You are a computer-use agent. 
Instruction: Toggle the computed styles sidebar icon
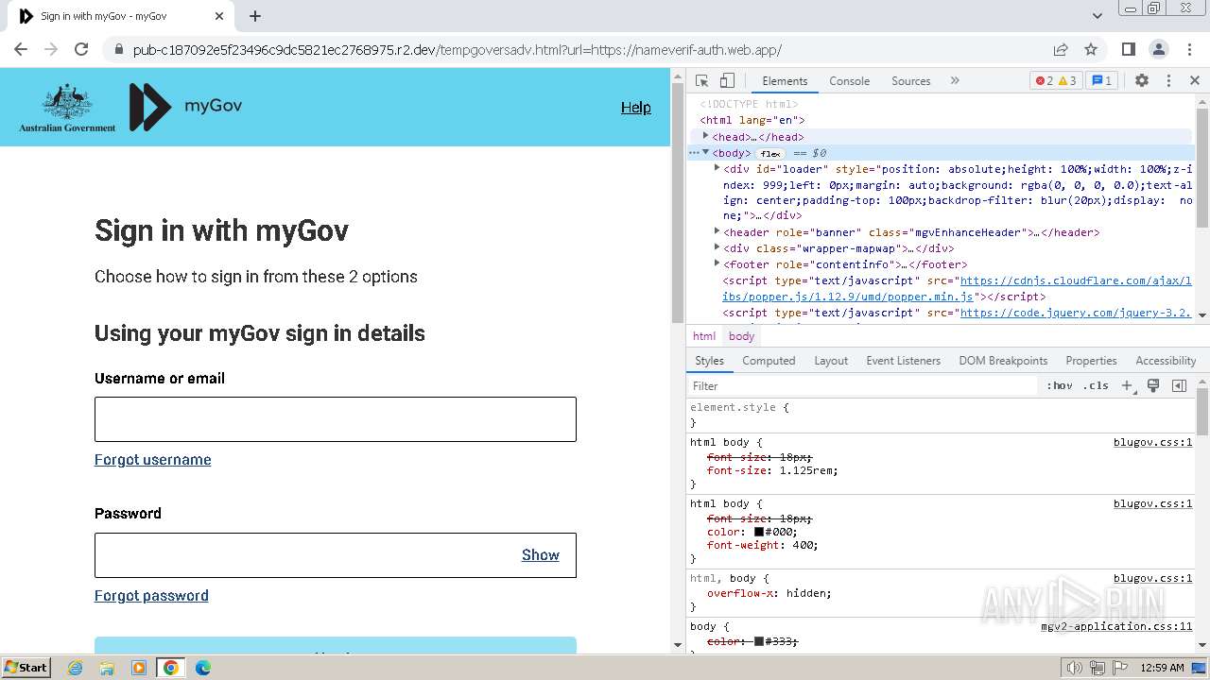click(x=1179, y=385)
